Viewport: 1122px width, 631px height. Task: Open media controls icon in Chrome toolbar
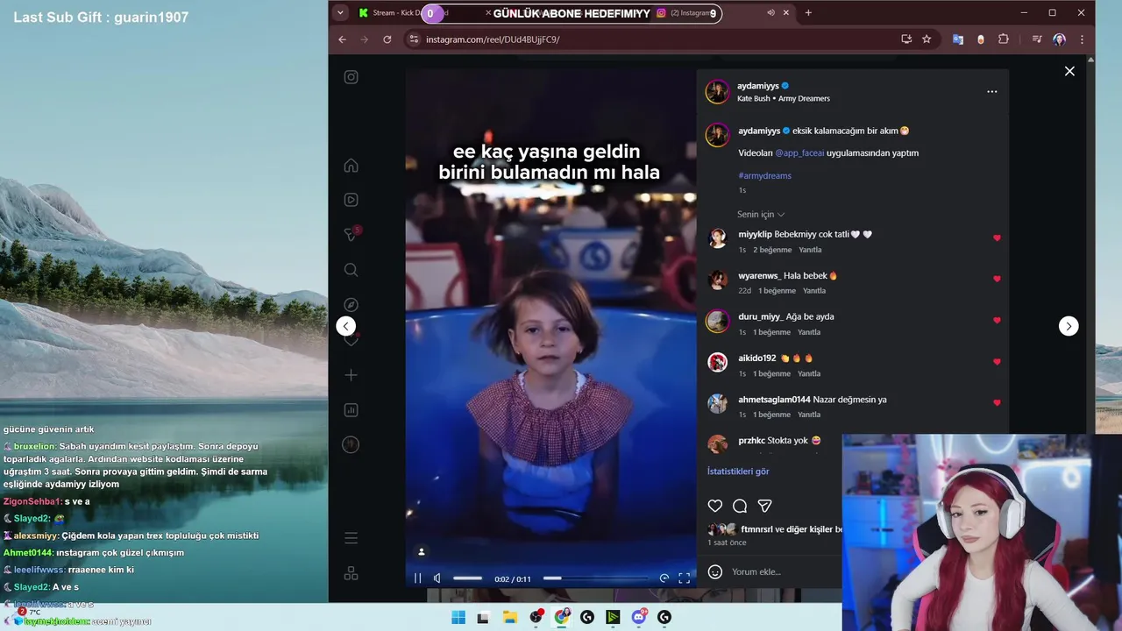click(1037, 39)
